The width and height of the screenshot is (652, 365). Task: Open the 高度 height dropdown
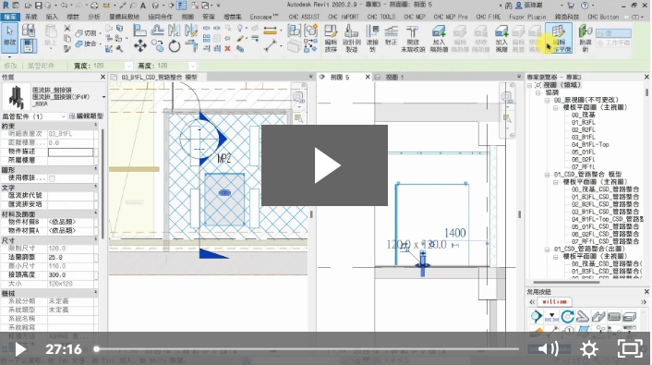(192, 66)
